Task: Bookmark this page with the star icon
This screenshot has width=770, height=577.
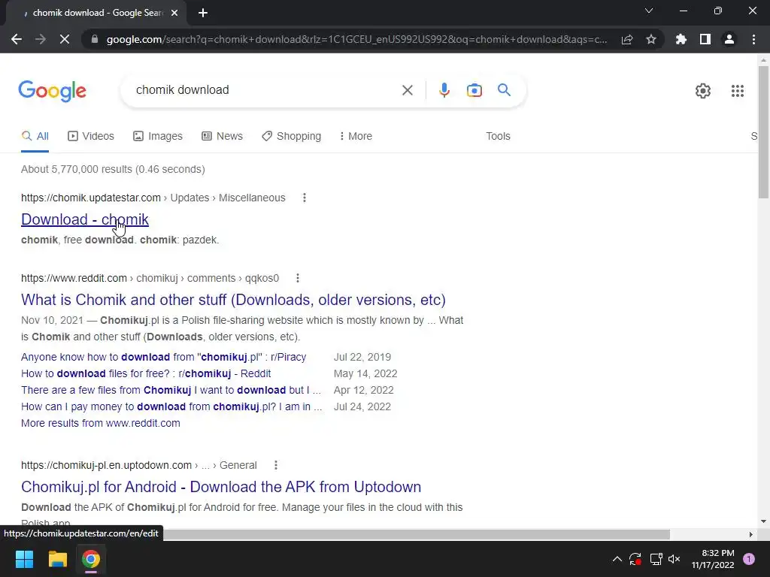Action: pyautogui.click(x=651, y=39)
